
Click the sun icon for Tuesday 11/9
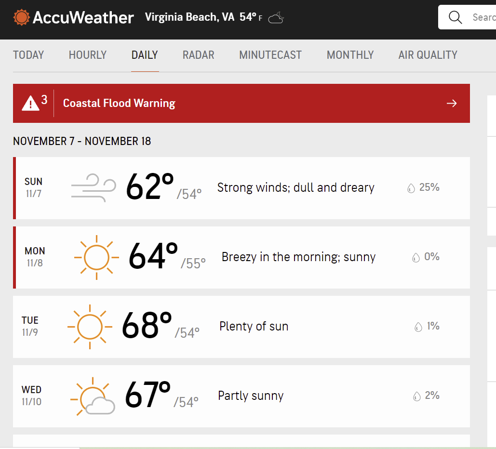click(x=90, y=327)
